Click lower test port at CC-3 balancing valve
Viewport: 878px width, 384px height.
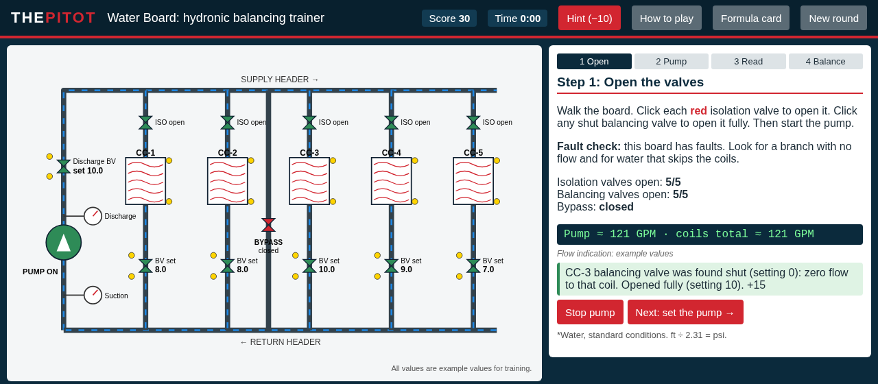296,276
